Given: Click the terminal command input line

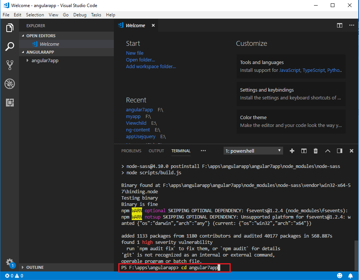Looking at the screenshot, I should [x=174, y=268].
